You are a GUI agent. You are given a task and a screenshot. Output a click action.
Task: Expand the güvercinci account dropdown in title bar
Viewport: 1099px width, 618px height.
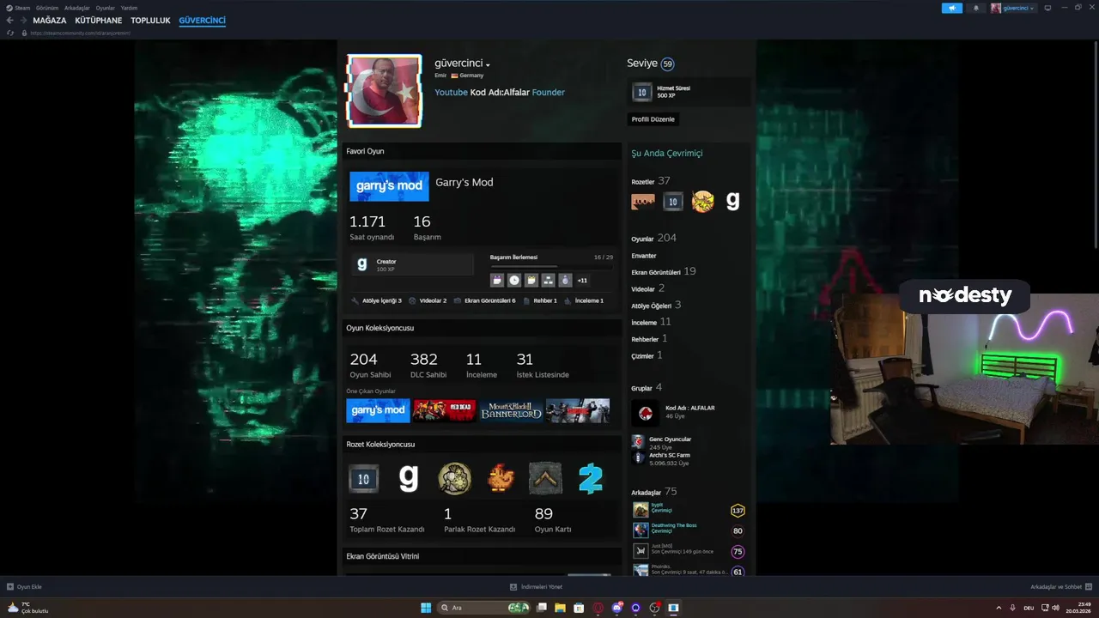click(x=1013, y=8)
